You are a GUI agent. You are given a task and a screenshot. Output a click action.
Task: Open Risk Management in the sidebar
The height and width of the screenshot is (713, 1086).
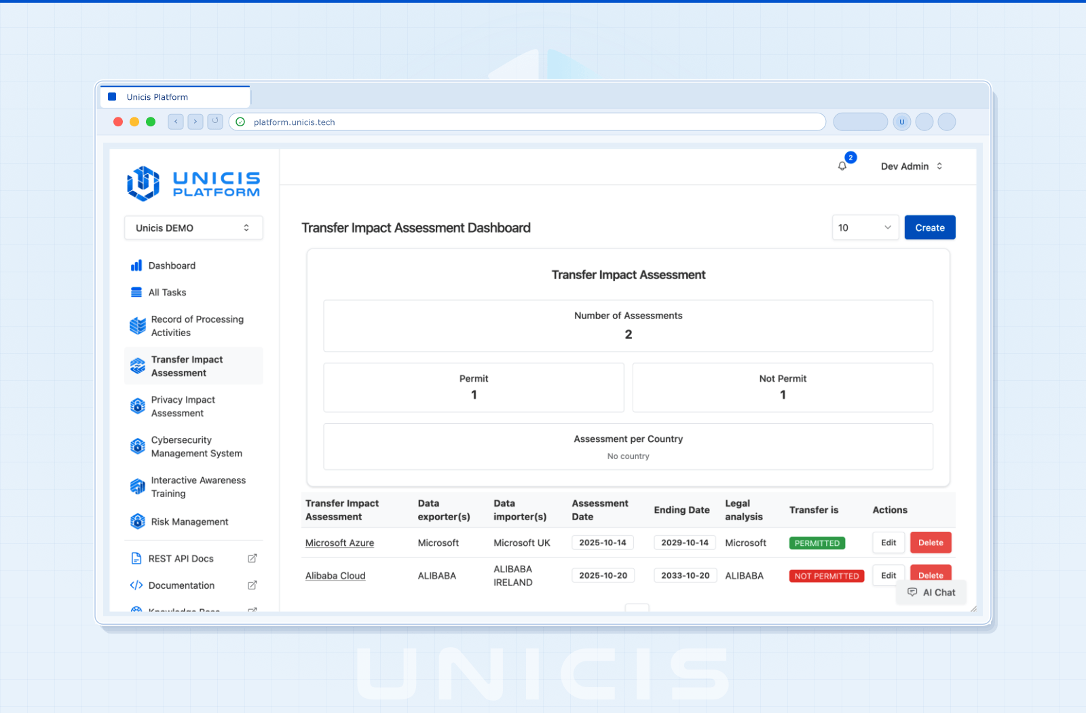(x=193, y=522)
